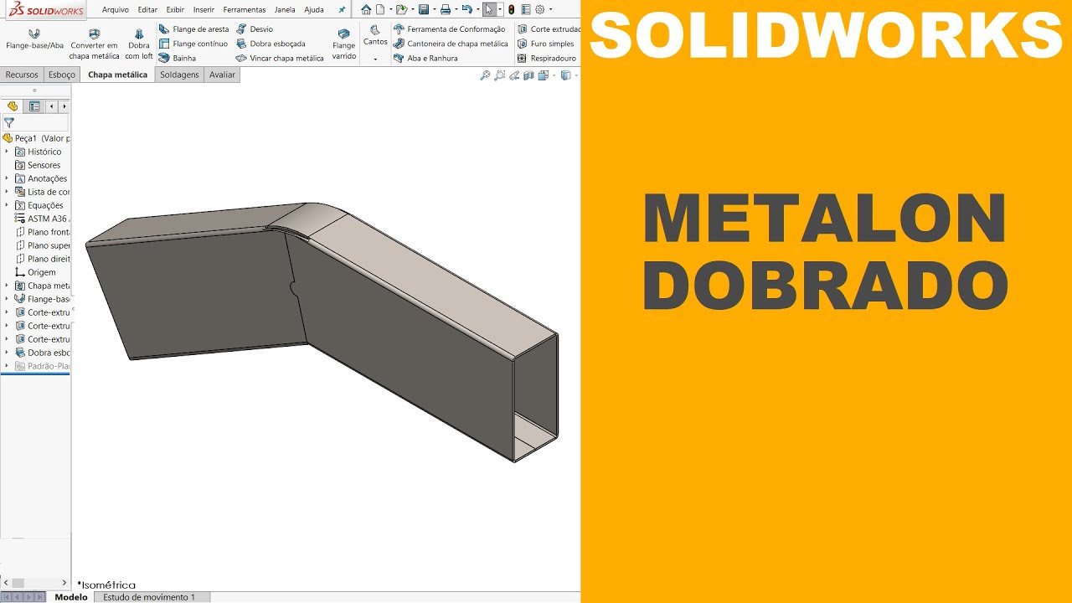Open the Arquivo menu
The image size is (1072, 603).
coord(116,10)
